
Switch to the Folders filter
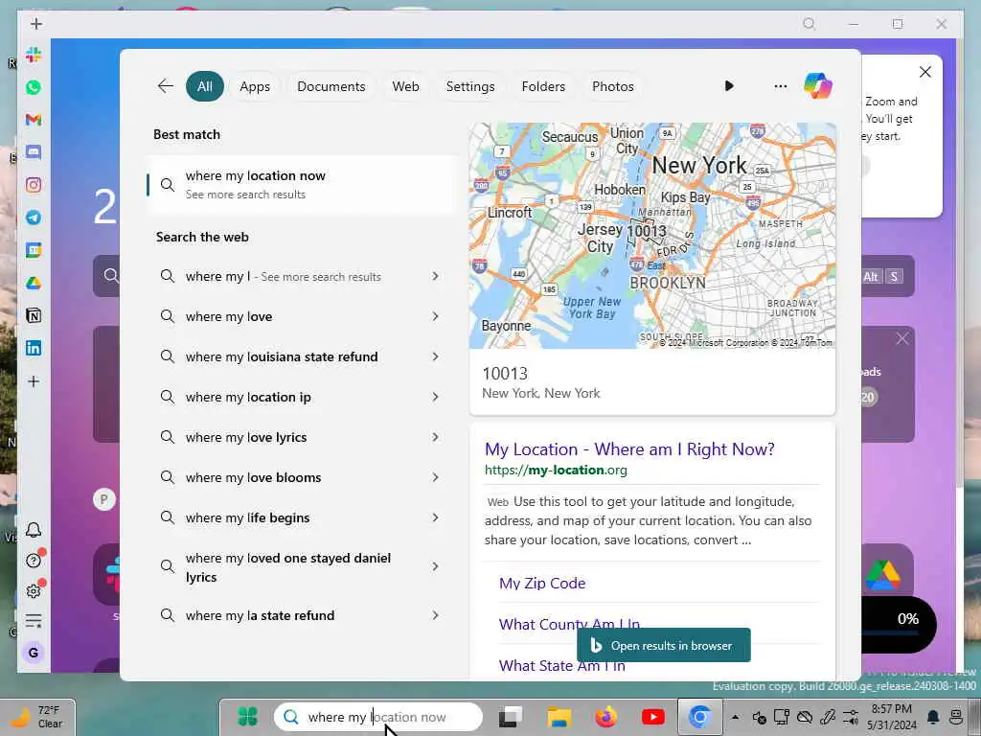click(543, 86)
